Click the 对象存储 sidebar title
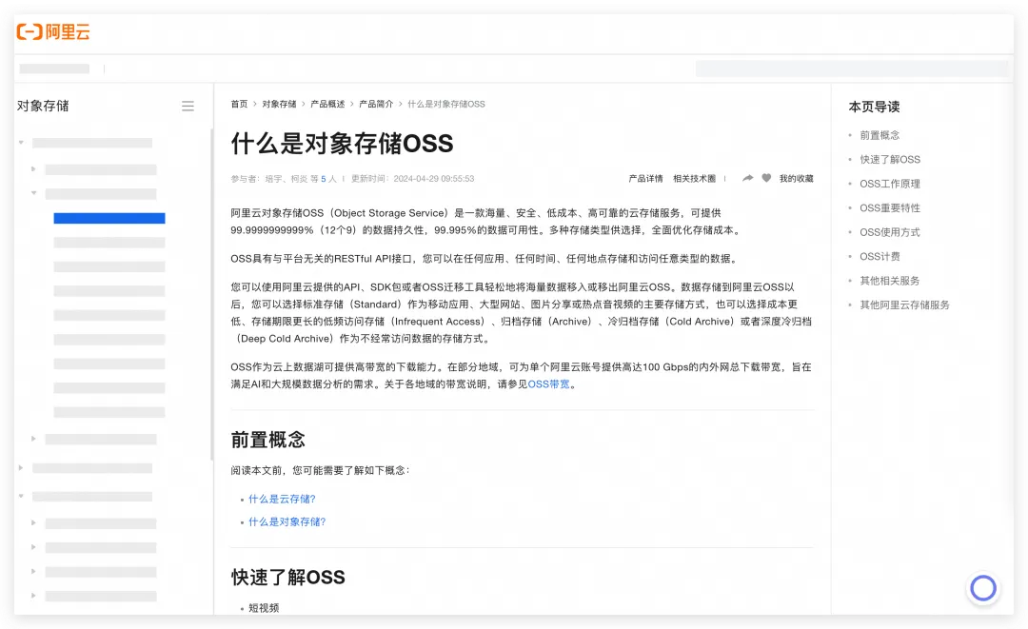Image resolution: width=1028 pixels, height=629 pixels. [x=43, y=107]
